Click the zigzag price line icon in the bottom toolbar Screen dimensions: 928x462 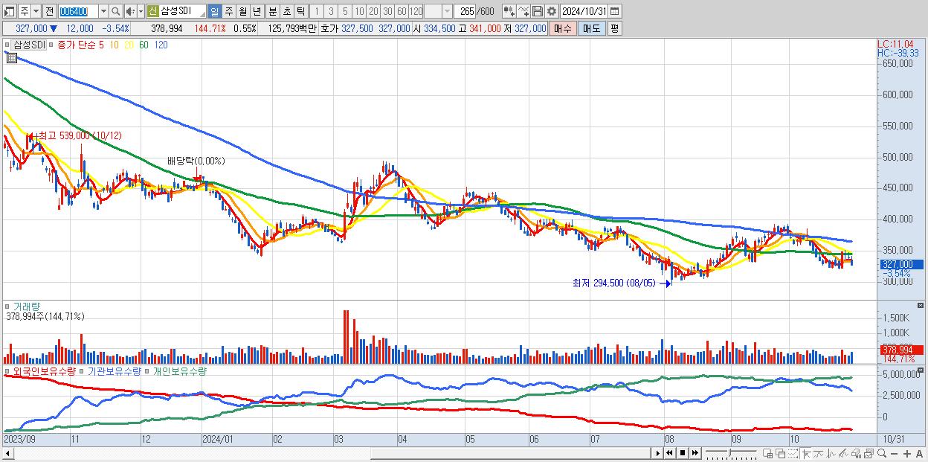coord(831,454)
